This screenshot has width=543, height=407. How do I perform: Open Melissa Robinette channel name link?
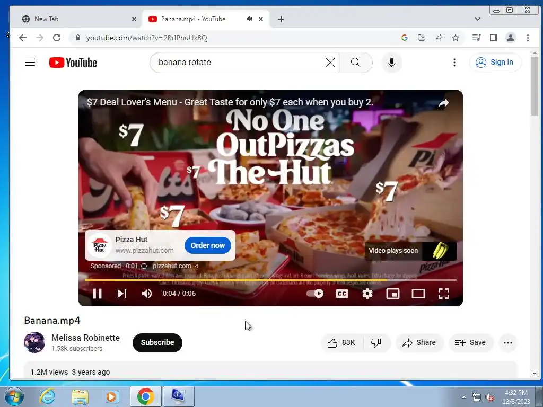[85, 338]
